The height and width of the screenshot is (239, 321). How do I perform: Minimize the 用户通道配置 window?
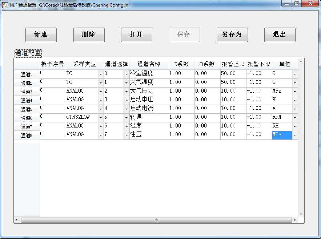pyautogui.click(x=287, y=4)
